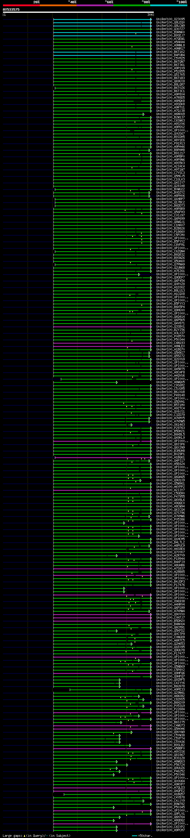Screen dimensions: 190x838
Task: Select hit label UniRef100_Q5MGJ5
Action: point(170,176)
